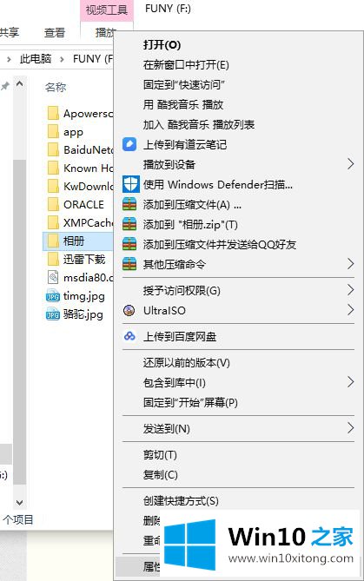The image size is (364, 581).
Task: Expand the 授予访问权限(G) submenu arrow
Action: [350, 290]
